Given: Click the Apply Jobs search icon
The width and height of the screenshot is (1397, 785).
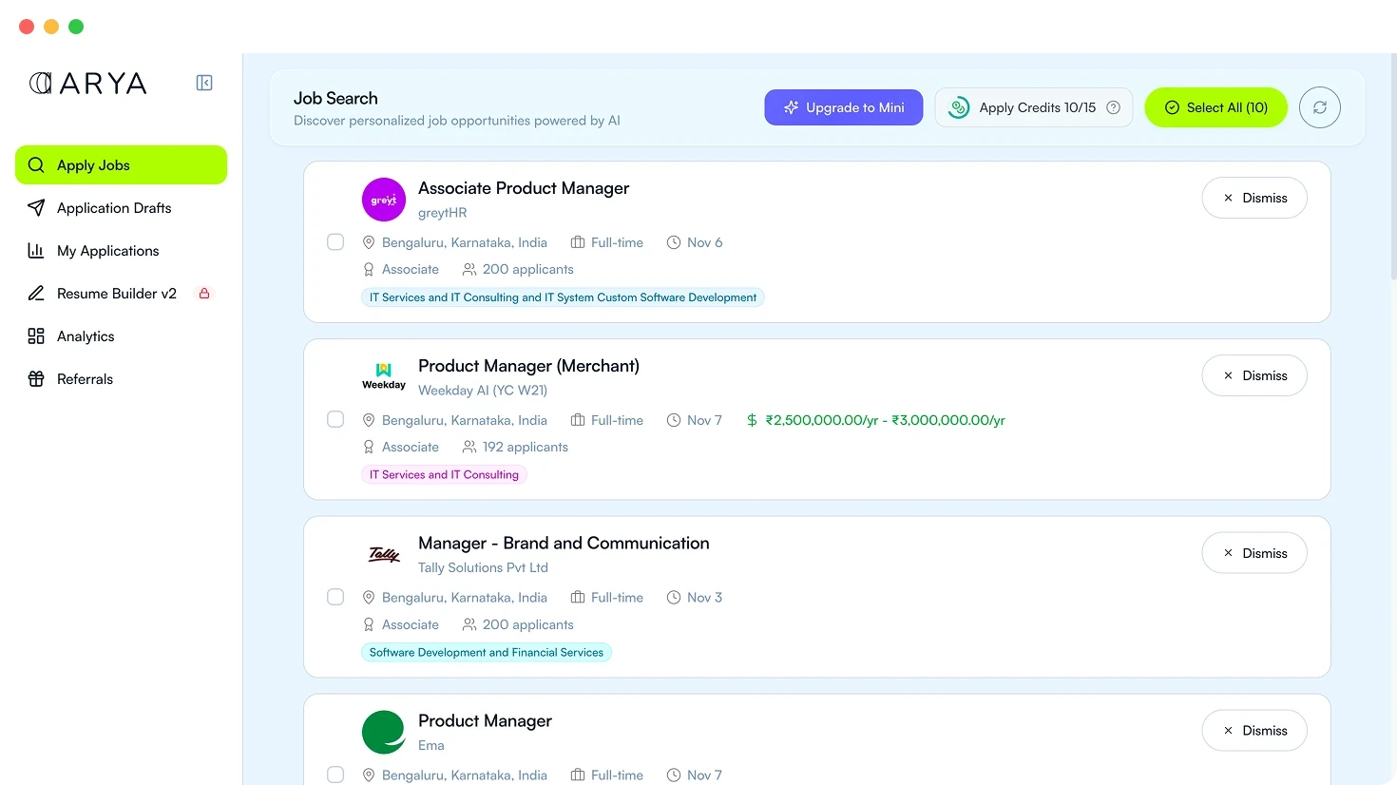Looking at the screenshot, I should (x=36, y=164).
